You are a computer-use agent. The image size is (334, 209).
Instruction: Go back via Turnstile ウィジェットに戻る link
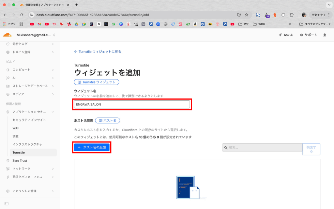pos(98,52)
